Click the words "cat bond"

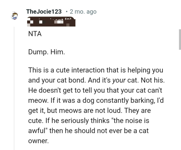pyautogui.click(x=71, y=80)
